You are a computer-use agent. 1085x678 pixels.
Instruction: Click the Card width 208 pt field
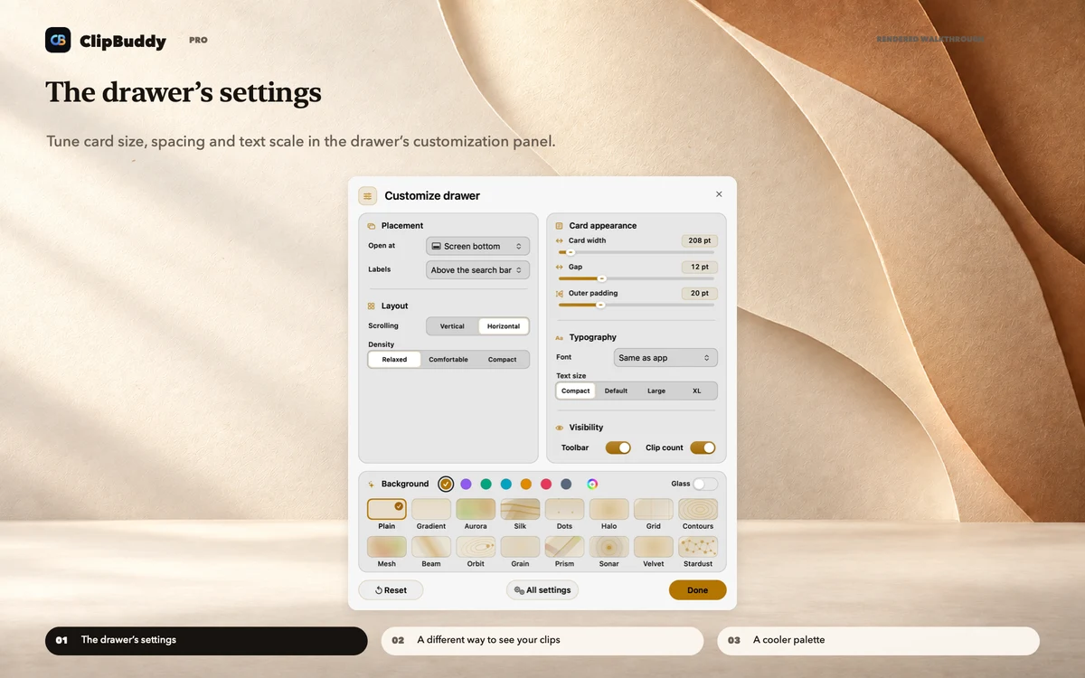(x=700, y=241)
